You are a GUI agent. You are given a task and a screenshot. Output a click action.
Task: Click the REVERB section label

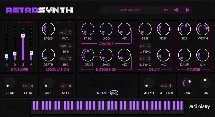[x=193, y=70]
